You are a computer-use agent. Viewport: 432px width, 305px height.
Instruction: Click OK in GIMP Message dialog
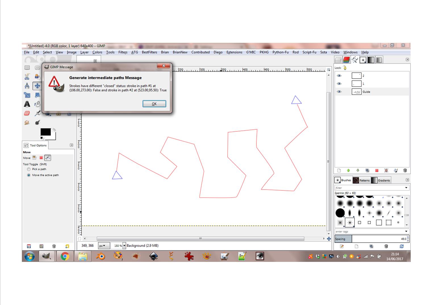click(x=154, y=104)
